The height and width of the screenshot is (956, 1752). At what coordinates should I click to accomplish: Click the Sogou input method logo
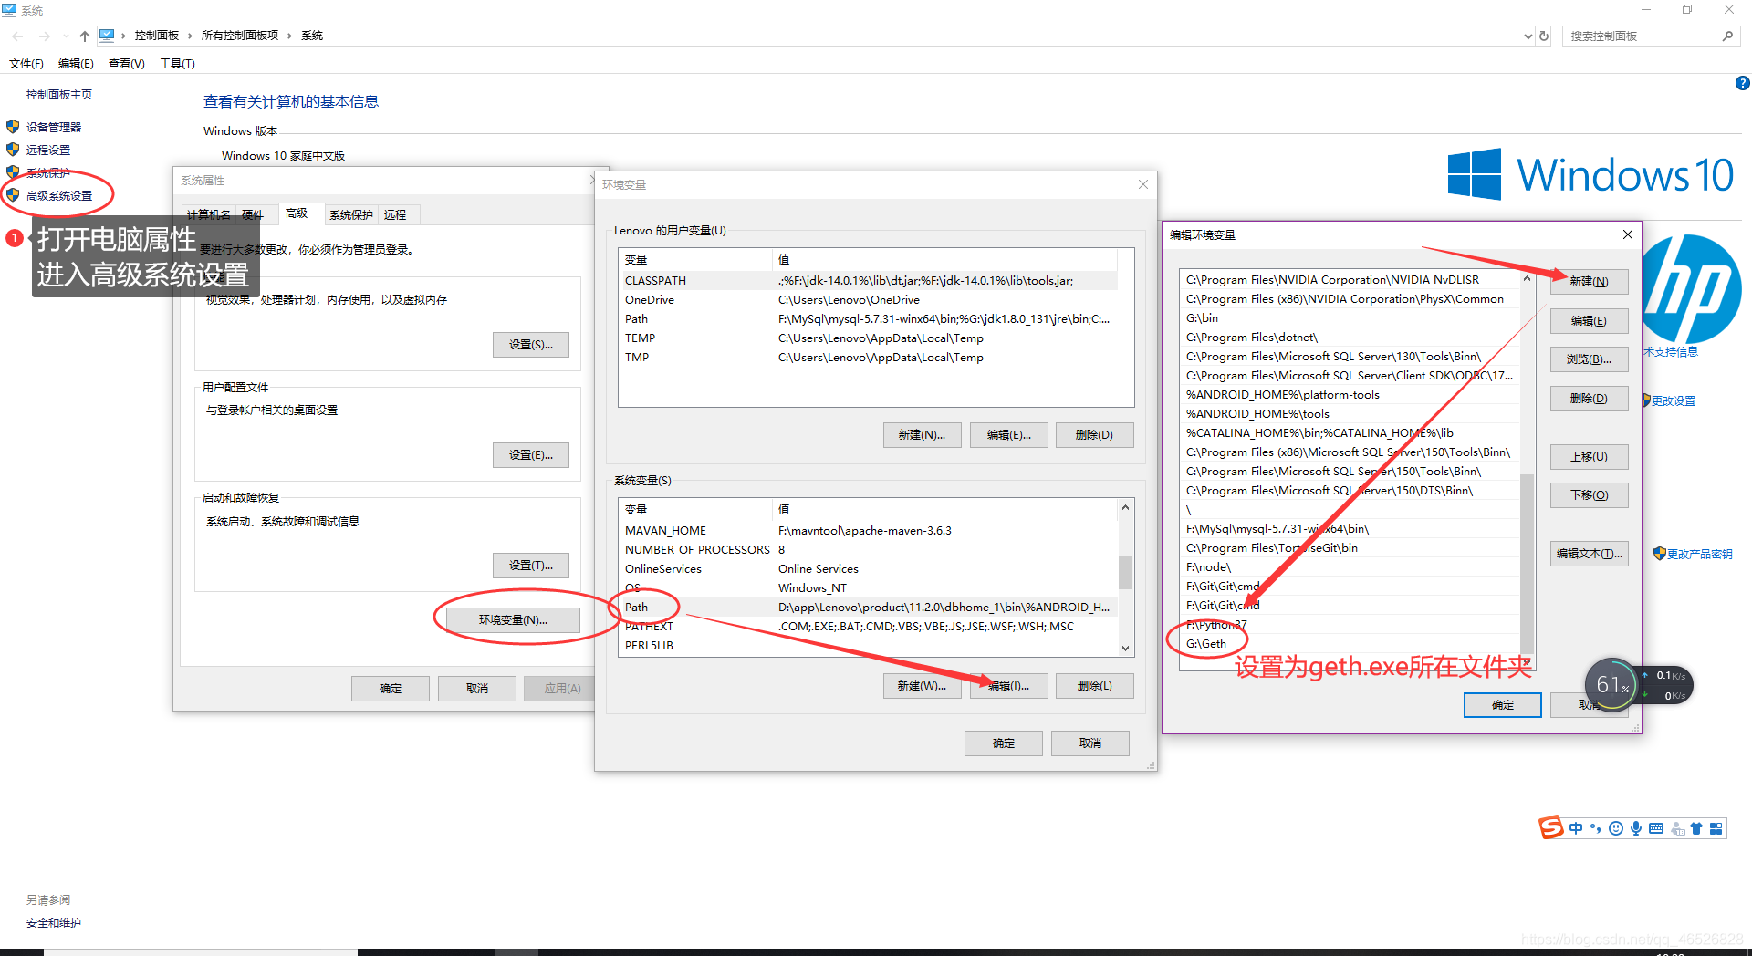pos(1550,827)
